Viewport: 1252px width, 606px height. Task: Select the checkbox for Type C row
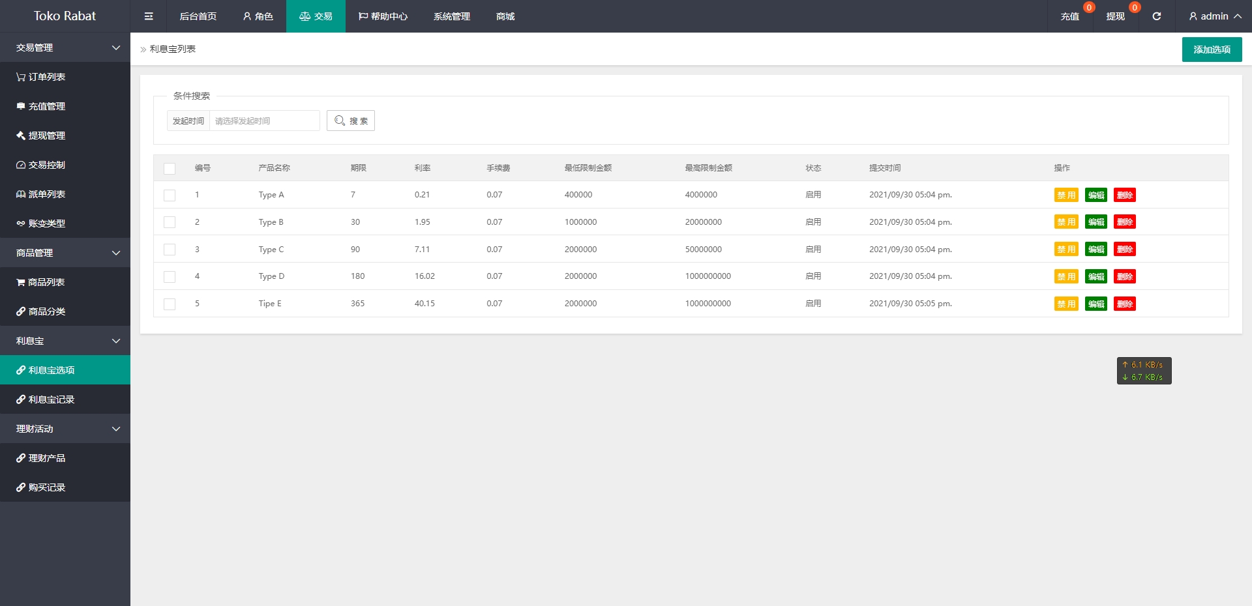coord(170,250)
